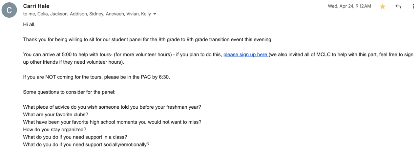Click sender name Carri Hale
The width and height of the screenshot is (420, 152).
tap(36, 6)
